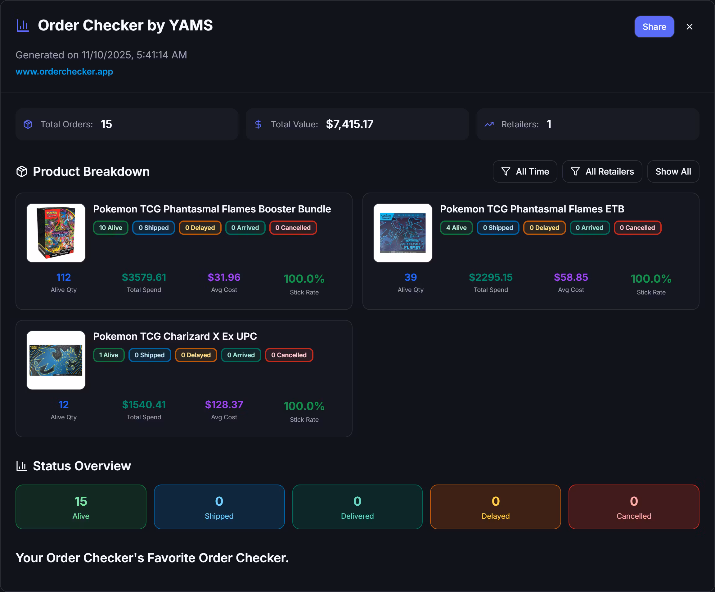Image resolution: width=715 pixels, height=592 pixels.
Task: Click the blue Shipped status card
Action: [x=219, y=507]
